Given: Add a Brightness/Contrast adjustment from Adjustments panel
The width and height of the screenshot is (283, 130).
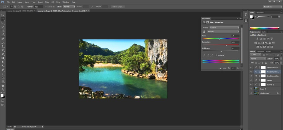Looking at the screenshot, I should (257, 39).
